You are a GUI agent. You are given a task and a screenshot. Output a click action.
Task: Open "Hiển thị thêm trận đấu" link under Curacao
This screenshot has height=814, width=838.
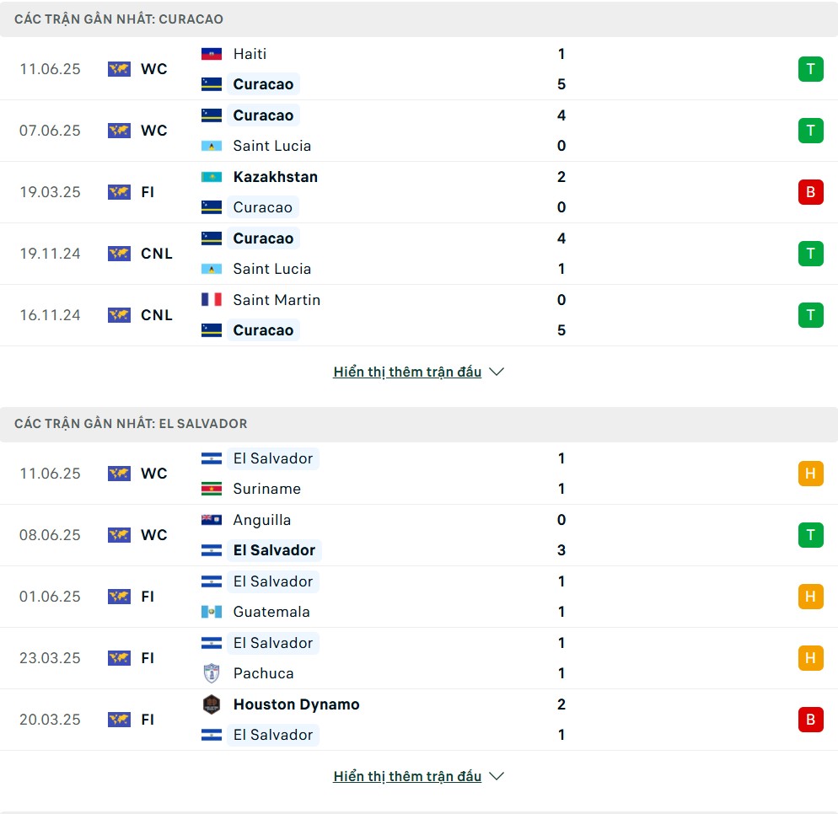(407, 372)
